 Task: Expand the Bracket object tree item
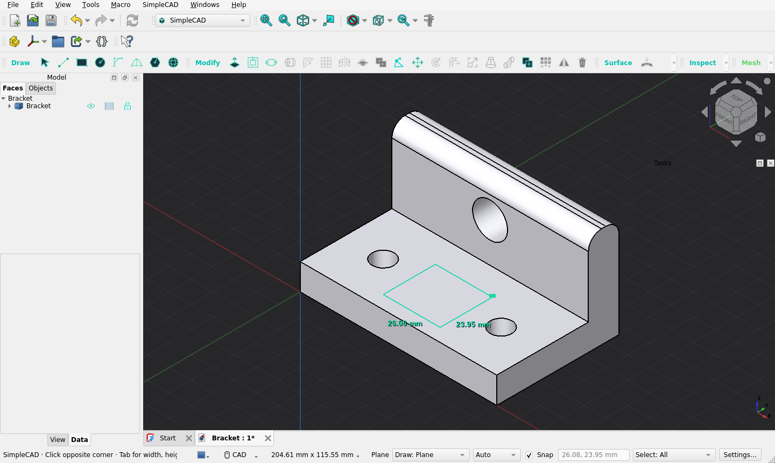tap(10, 106)
